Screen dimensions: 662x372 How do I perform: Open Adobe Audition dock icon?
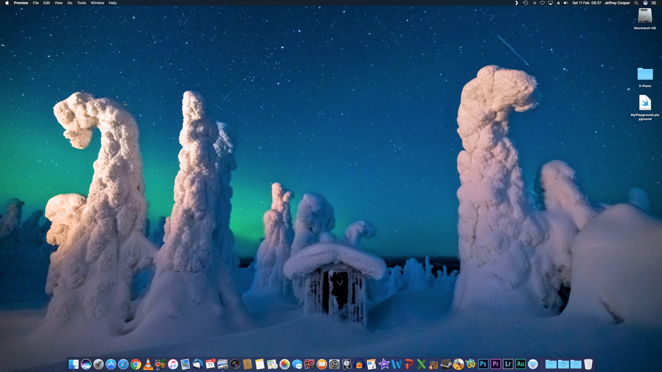pyautogui.click(x=520, y=364)
